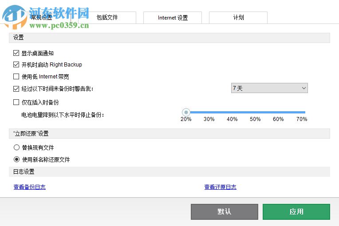
Task: Uncheck the 显示桌面通知 checkbox
Action: point(16,53)
